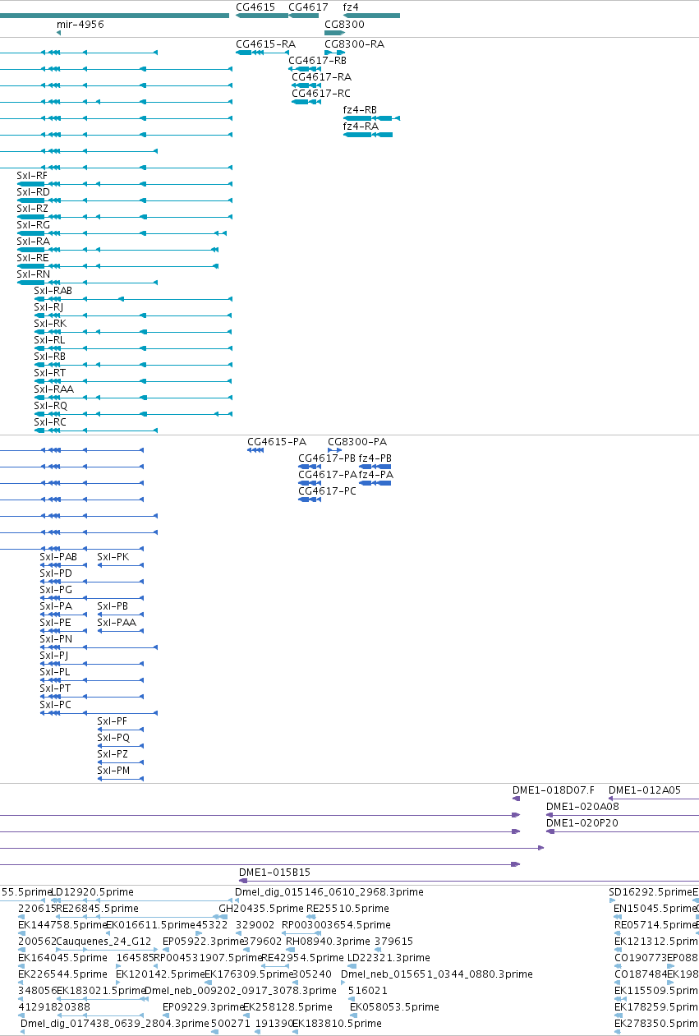Viewport: 699px width, 1036px height.
Task: Click the CG4615-PA protein label
Action: pos(277,442)
